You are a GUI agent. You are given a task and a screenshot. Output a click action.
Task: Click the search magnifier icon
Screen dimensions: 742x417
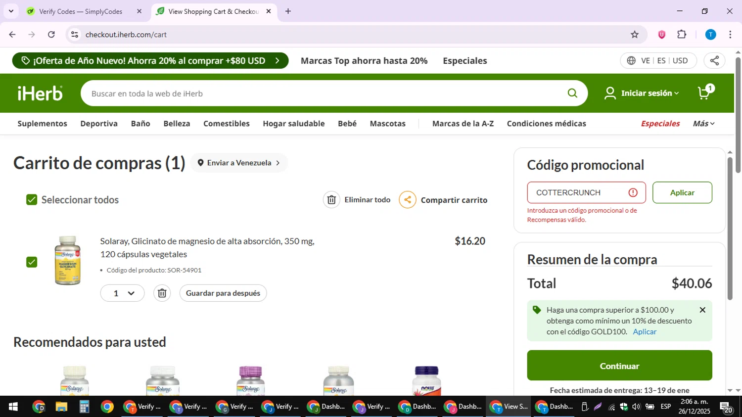(x=572, y=93)
